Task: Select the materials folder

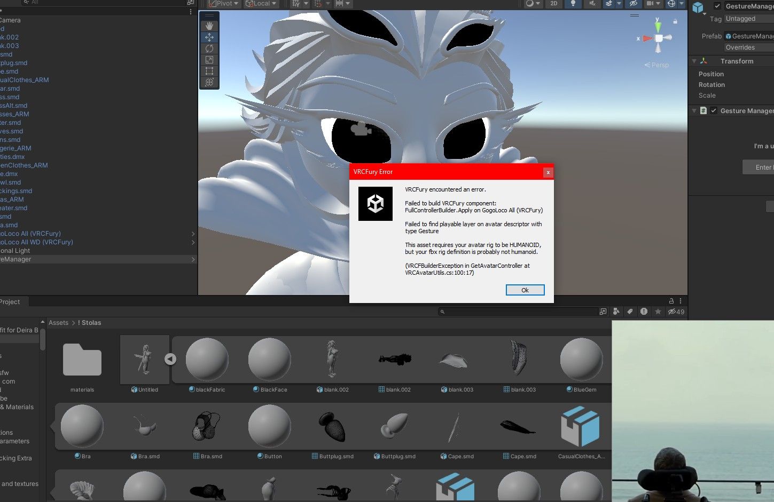Action: pos(82,365)
